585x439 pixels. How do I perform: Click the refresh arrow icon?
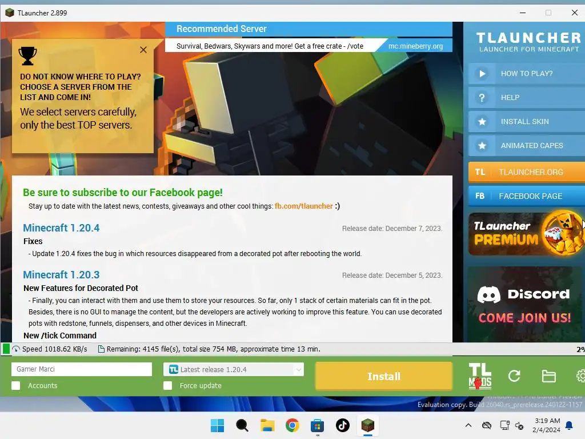[x=514, y=376]
